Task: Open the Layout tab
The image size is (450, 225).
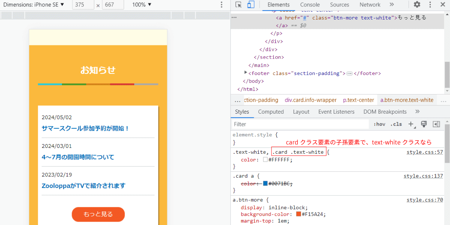Action: coord(301,112)
